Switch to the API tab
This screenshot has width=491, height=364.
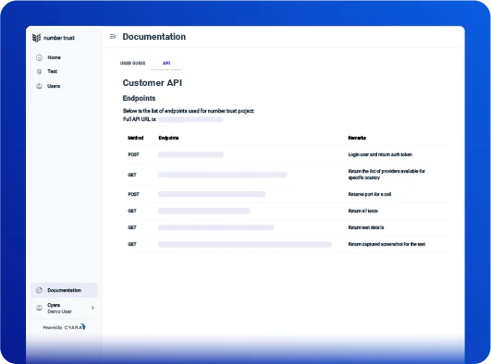tap(166, 63)
